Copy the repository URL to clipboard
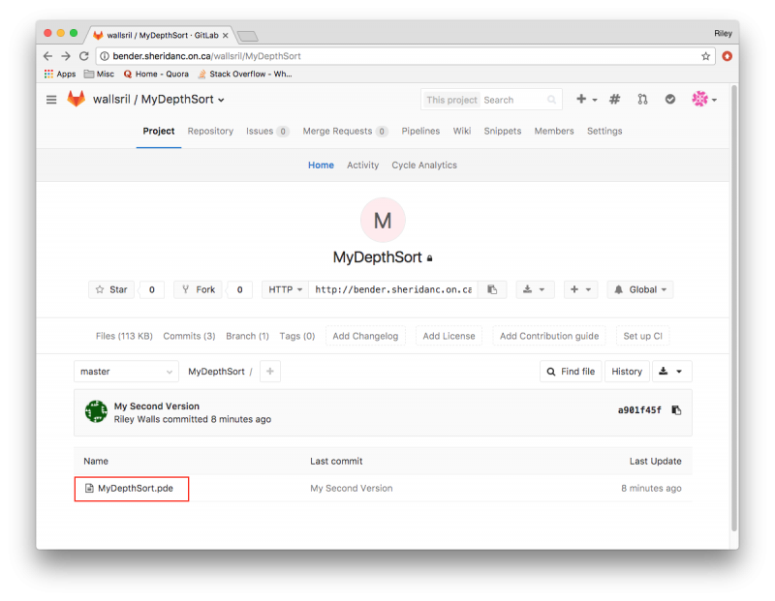The image size is (775, 601). 492,289
